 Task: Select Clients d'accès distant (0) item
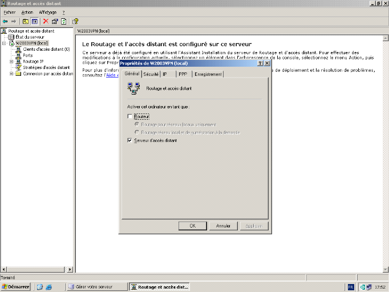tap(46, 49)
